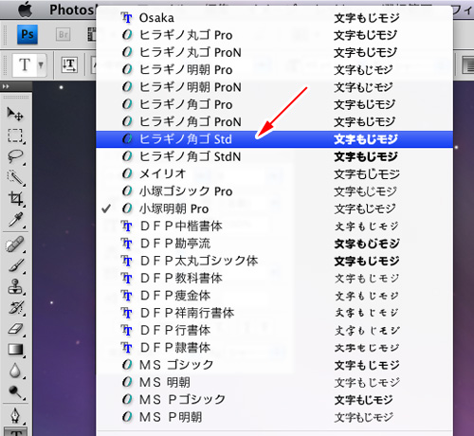Choose ヒラギノ丸ゴ Pro font
Screen dimensions: 474x436
274,35
